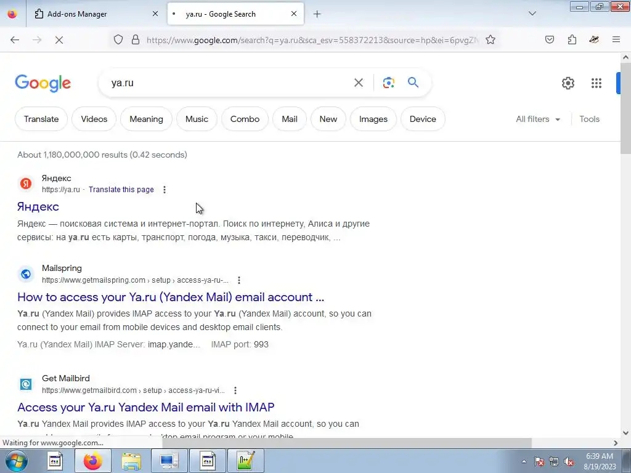
Task: Bookmark this page with the star
Action: [x=490, y=39]
